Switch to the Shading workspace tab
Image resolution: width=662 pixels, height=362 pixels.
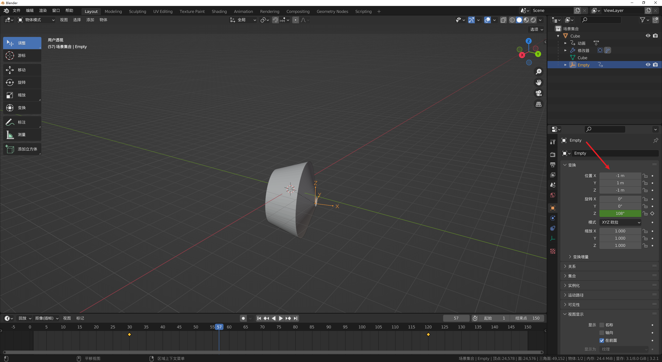coord(219,11)
